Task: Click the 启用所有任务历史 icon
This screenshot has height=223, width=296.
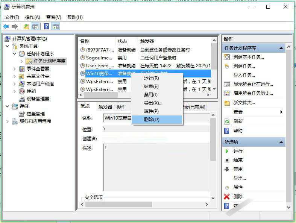Action: [227, 93]
